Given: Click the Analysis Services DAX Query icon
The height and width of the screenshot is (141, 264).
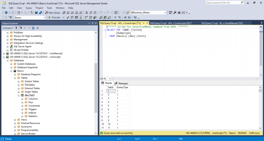Looking at the screenshot, I should (x=81, y=13).
